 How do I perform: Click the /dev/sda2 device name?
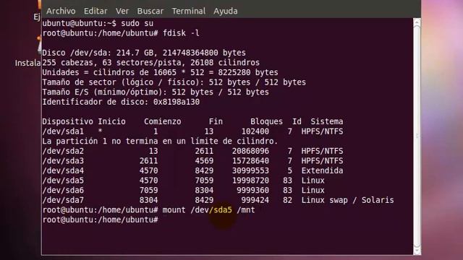(63, 151)
